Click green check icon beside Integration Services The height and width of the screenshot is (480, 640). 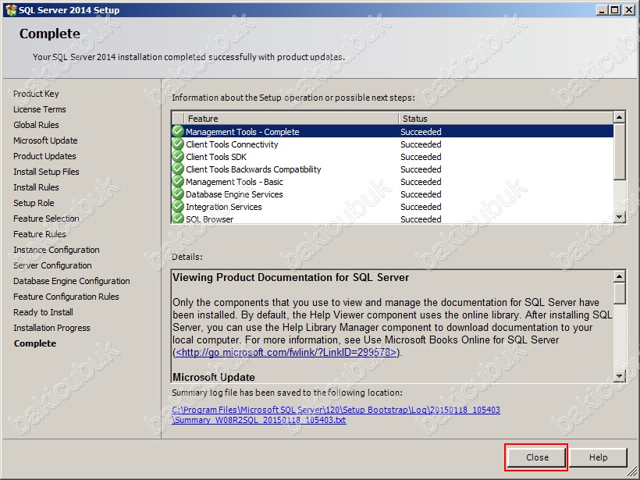coord(178,207)
